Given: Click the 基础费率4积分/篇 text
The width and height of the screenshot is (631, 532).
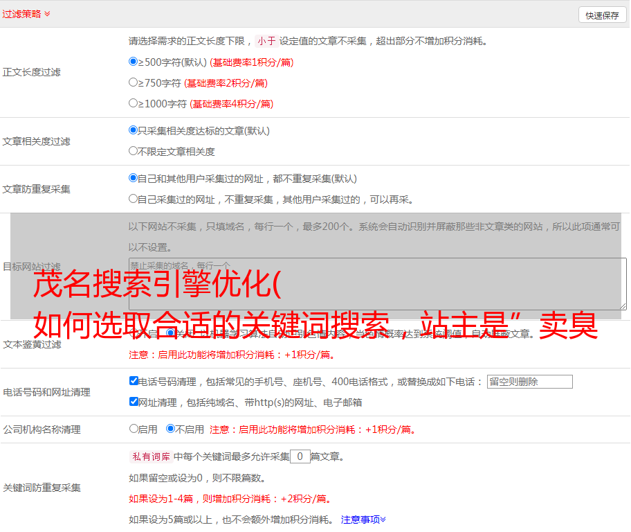Looking at the screenshot, I should click(231, 104).
